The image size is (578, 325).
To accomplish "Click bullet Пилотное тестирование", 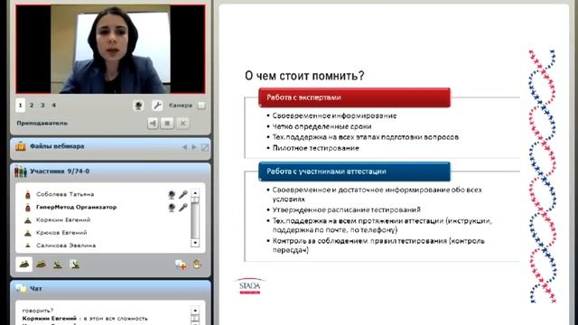I will [315, 148].
